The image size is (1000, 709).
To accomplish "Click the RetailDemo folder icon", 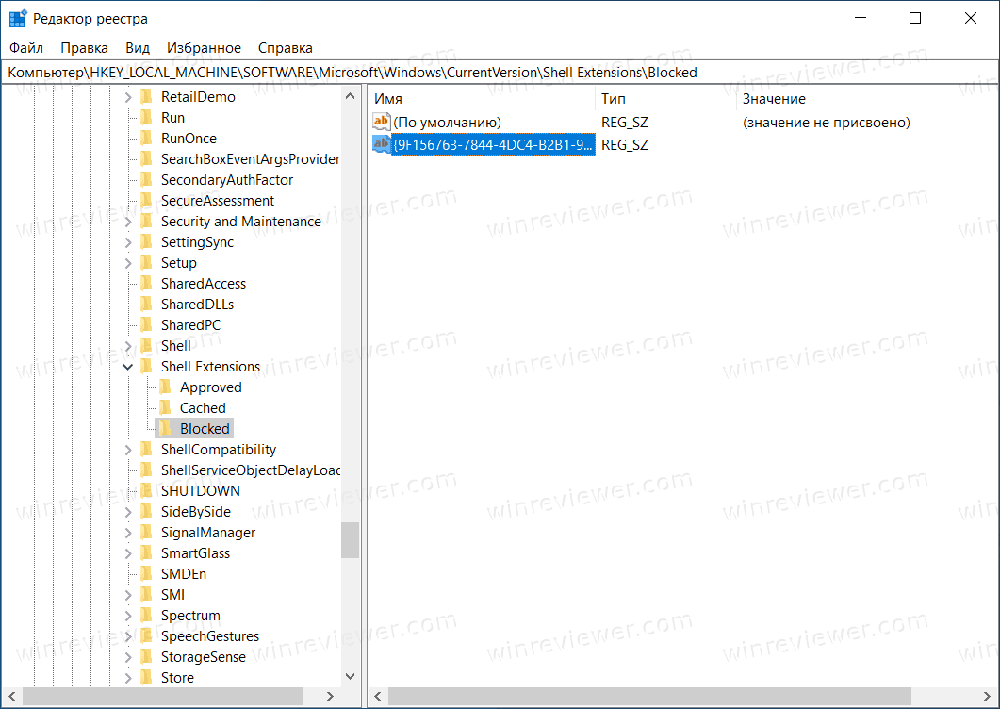I will point(147,97).
